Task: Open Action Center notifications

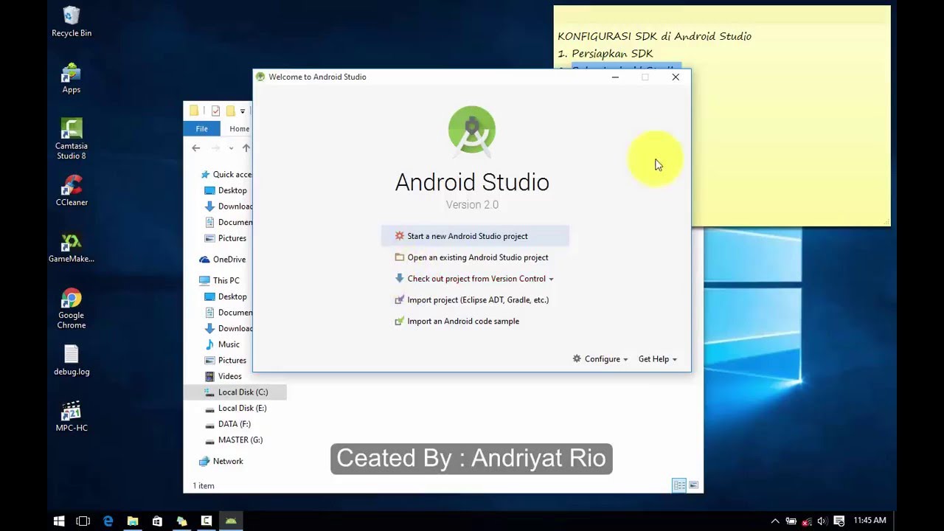Action: [x=839, y=521]
